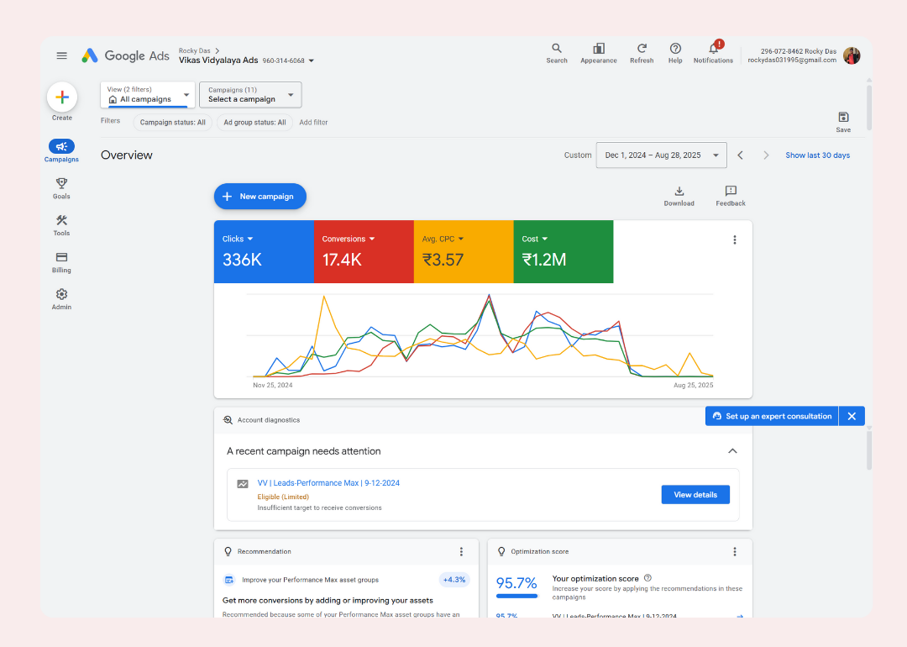Save the current view
This screenshot has width=907, height=647.
click(843, 122)
